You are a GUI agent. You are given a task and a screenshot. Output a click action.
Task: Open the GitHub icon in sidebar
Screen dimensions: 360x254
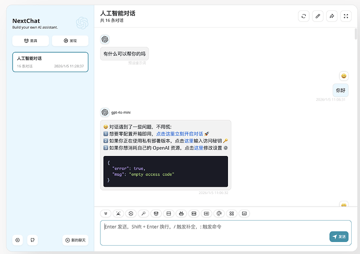pos(32,240)
